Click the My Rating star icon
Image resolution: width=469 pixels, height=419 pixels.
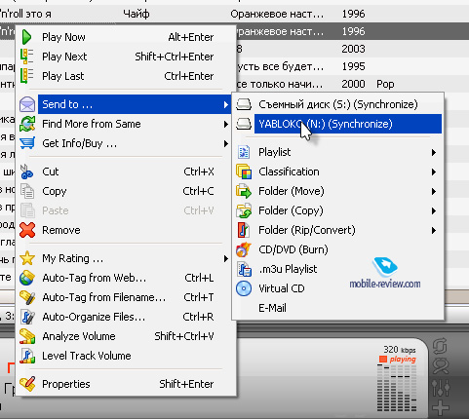pos(27,258)
